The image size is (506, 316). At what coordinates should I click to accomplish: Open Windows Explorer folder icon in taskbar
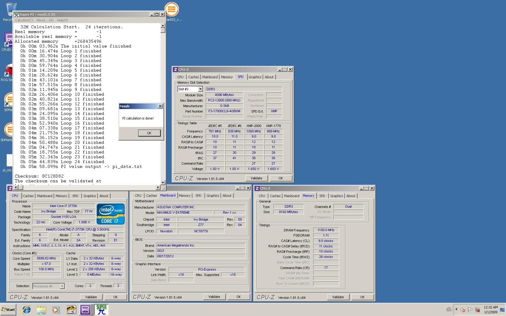(41, 309)
